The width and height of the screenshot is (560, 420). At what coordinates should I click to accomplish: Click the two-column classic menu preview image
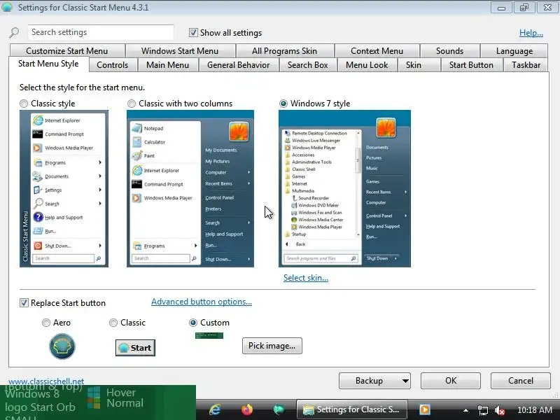pos(190,188)
